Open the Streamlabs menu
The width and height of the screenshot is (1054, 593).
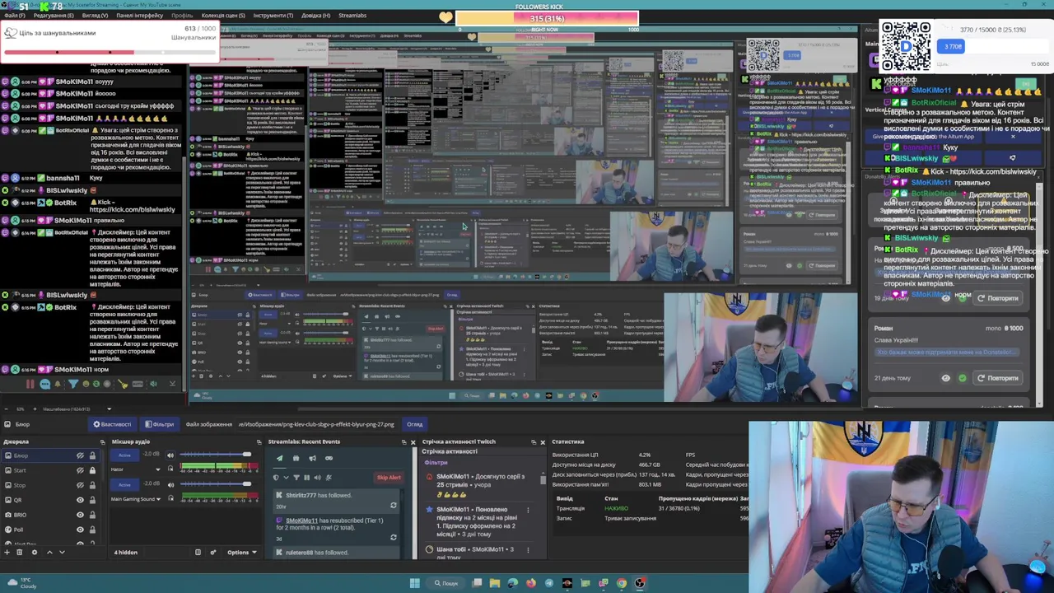[x=352, y=15]
